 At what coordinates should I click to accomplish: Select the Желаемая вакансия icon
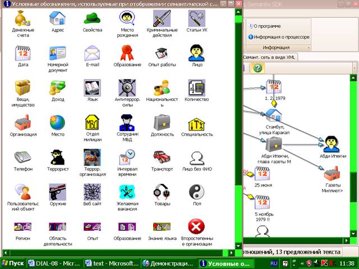(127, 192)
